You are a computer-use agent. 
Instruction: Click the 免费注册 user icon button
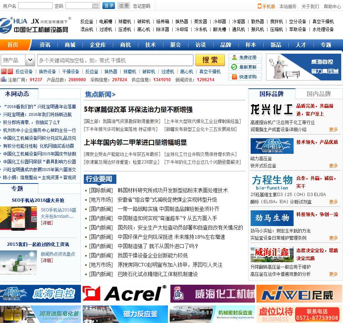[245, 58]
